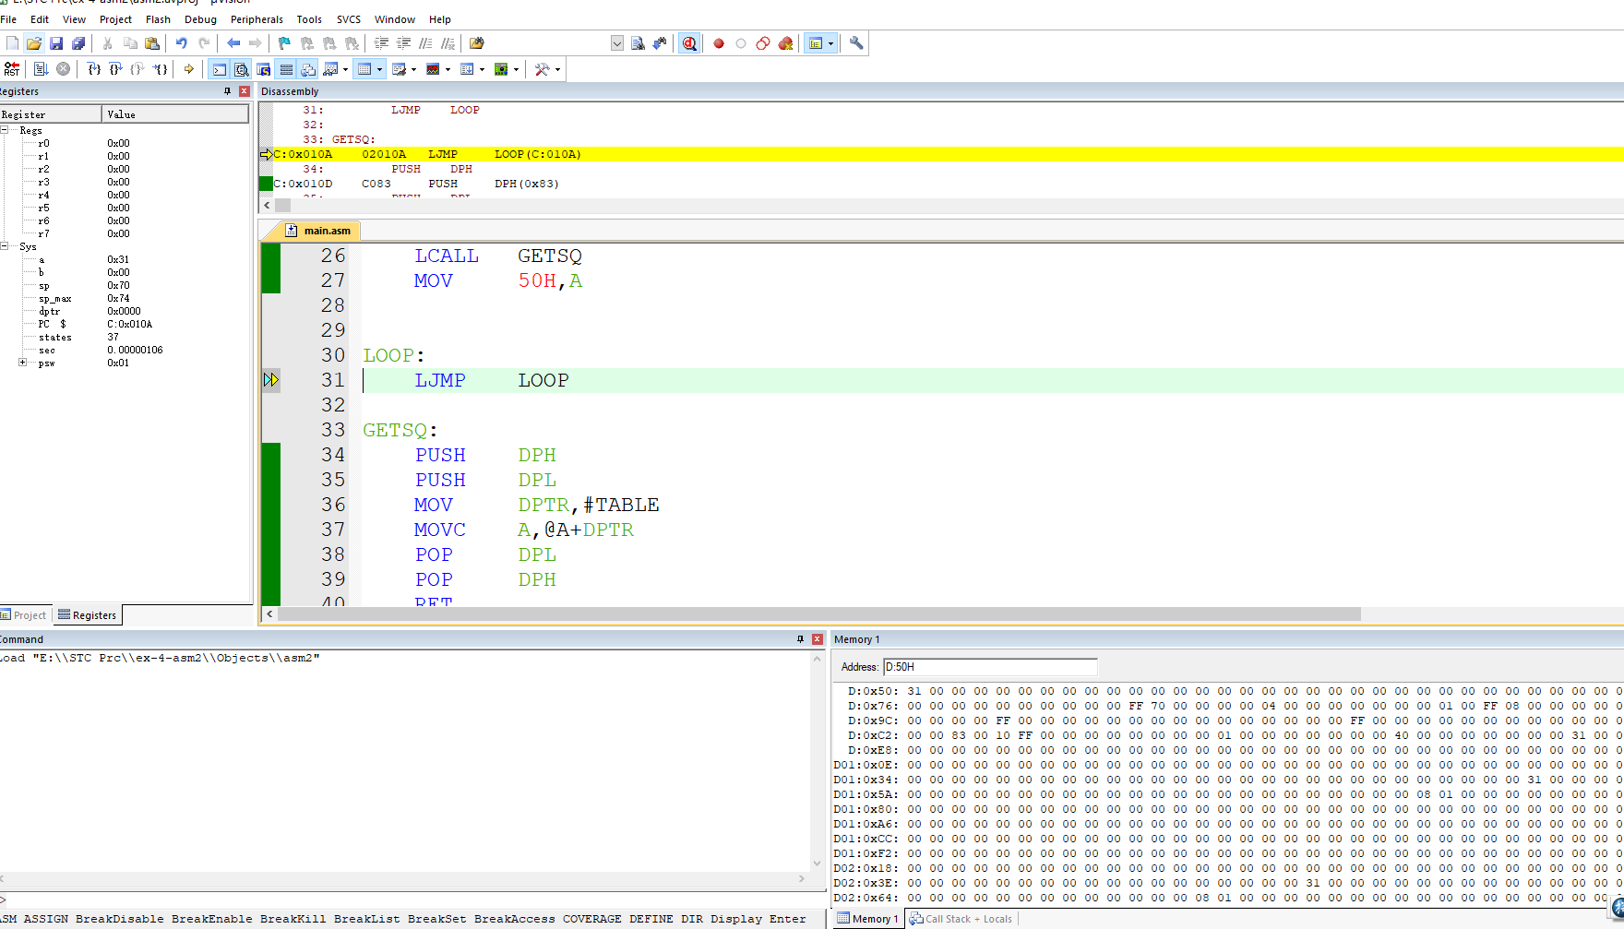Image resolution: width=1624 pixels, height=929 pixels.
Task: Create a new file via toolbar
Action: (12, 43)
